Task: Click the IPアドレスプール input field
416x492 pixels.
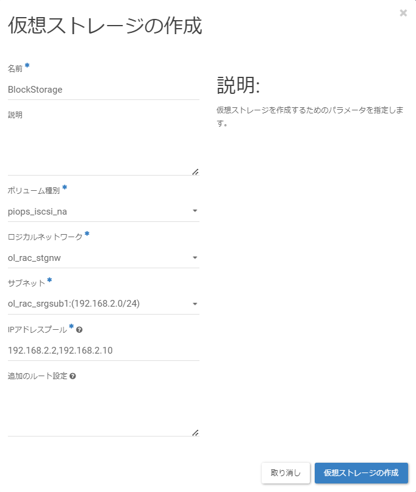Action: (x=104, y=351)
